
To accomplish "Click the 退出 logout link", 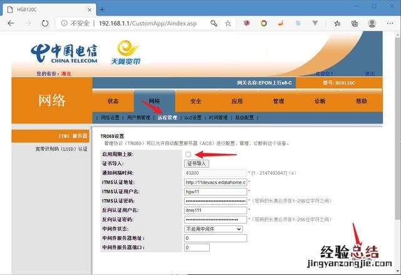I will pyautogui.click(x=370, y=74).
